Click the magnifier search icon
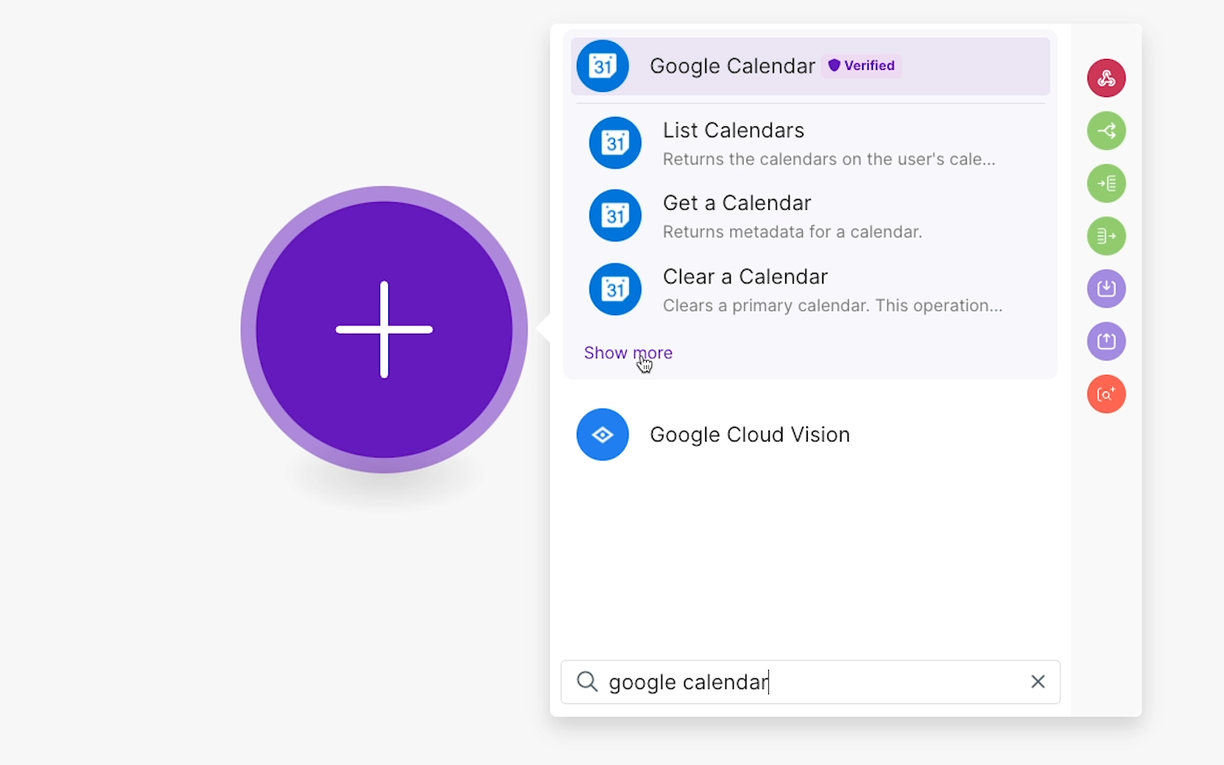The height and width of the screenshot is (765, 1224). coord(587,682)
